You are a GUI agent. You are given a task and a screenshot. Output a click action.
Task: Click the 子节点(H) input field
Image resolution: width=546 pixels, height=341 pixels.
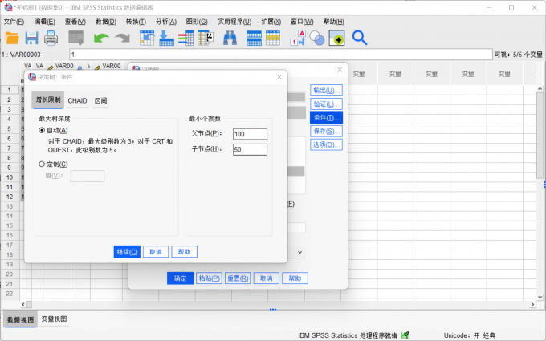point(250,149)
